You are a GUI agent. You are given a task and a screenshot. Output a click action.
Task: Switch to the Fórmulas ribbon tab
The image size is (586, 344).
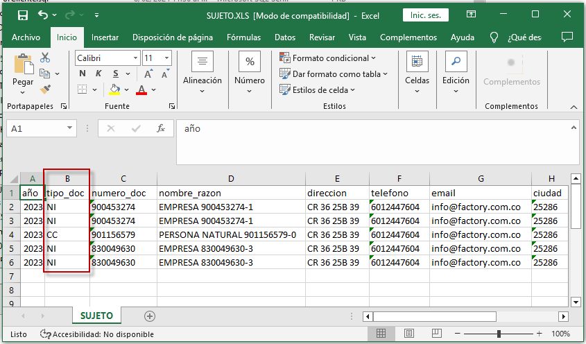coord(243,37)
